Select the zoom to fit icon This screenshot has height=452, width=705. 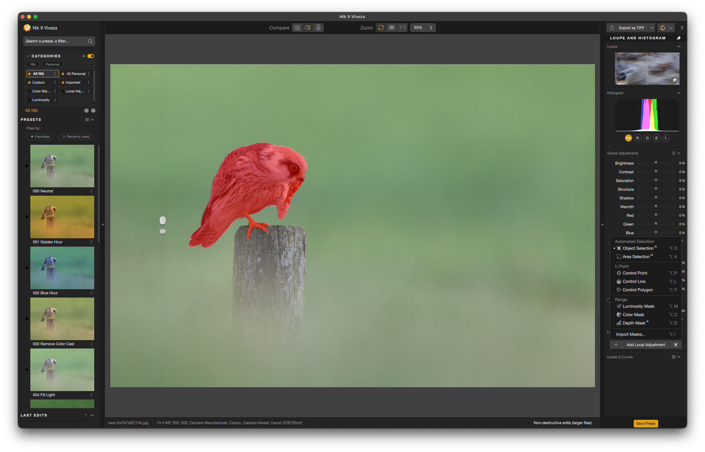tap(381, 28)
